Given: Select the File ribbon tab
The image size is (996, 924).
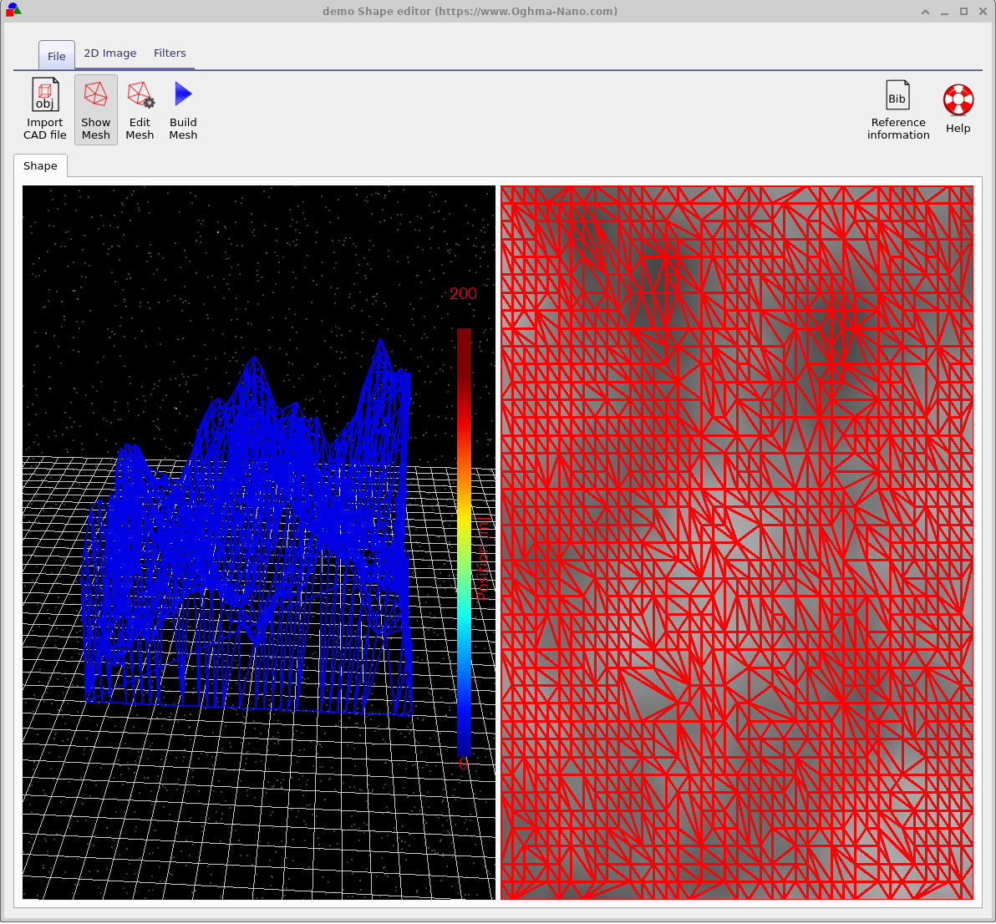Looking at the screenshot, I should pyautogui.click(x=56, y=55).
